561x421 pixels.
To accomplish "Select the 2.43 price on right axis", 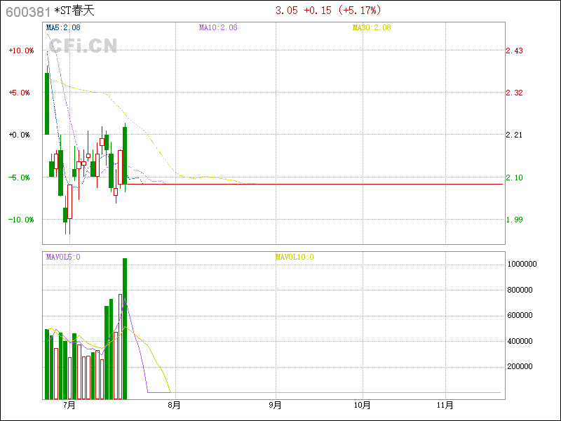I will pyautogui.click(x=515, y=51).
